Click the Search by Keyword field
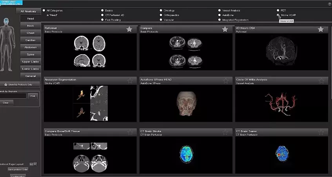The image size is (332, 177). [13, 96]
